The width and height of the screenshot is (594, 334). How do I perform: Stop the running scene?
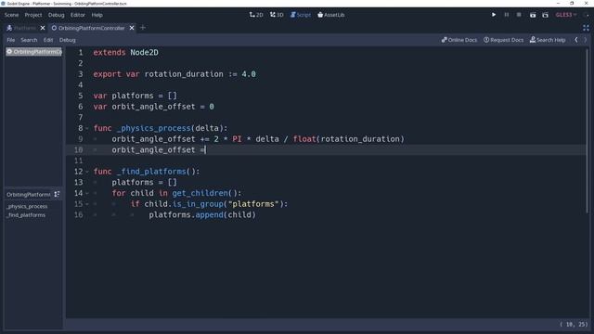click(x=519, y=15)
